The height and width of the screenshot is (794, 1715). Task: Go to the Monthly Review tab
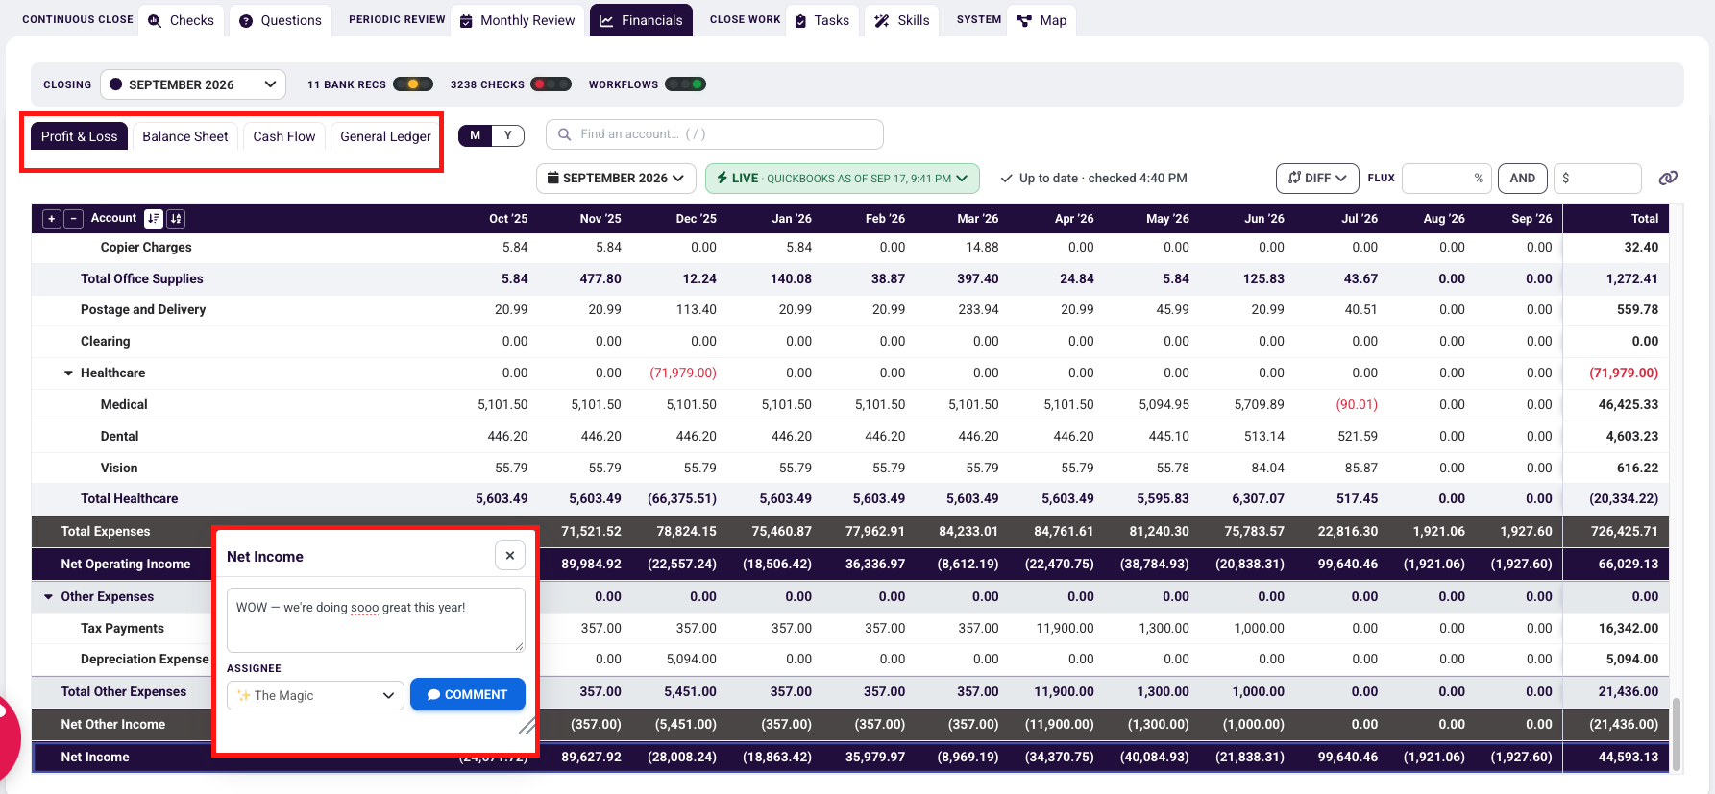coord(517,20)
